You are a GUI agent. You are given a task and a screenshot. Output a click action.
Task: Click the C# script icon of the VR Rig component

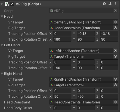(7, 4)
